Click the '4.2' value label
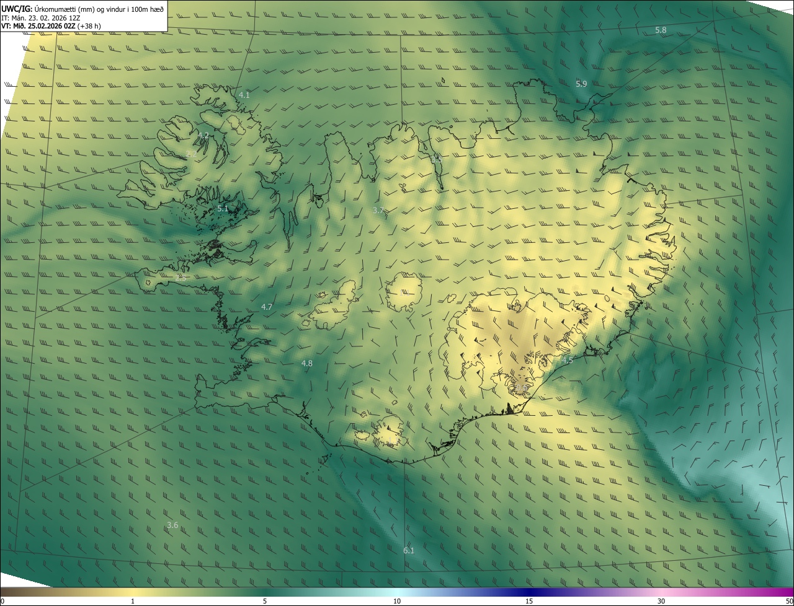 coord(203,135)
